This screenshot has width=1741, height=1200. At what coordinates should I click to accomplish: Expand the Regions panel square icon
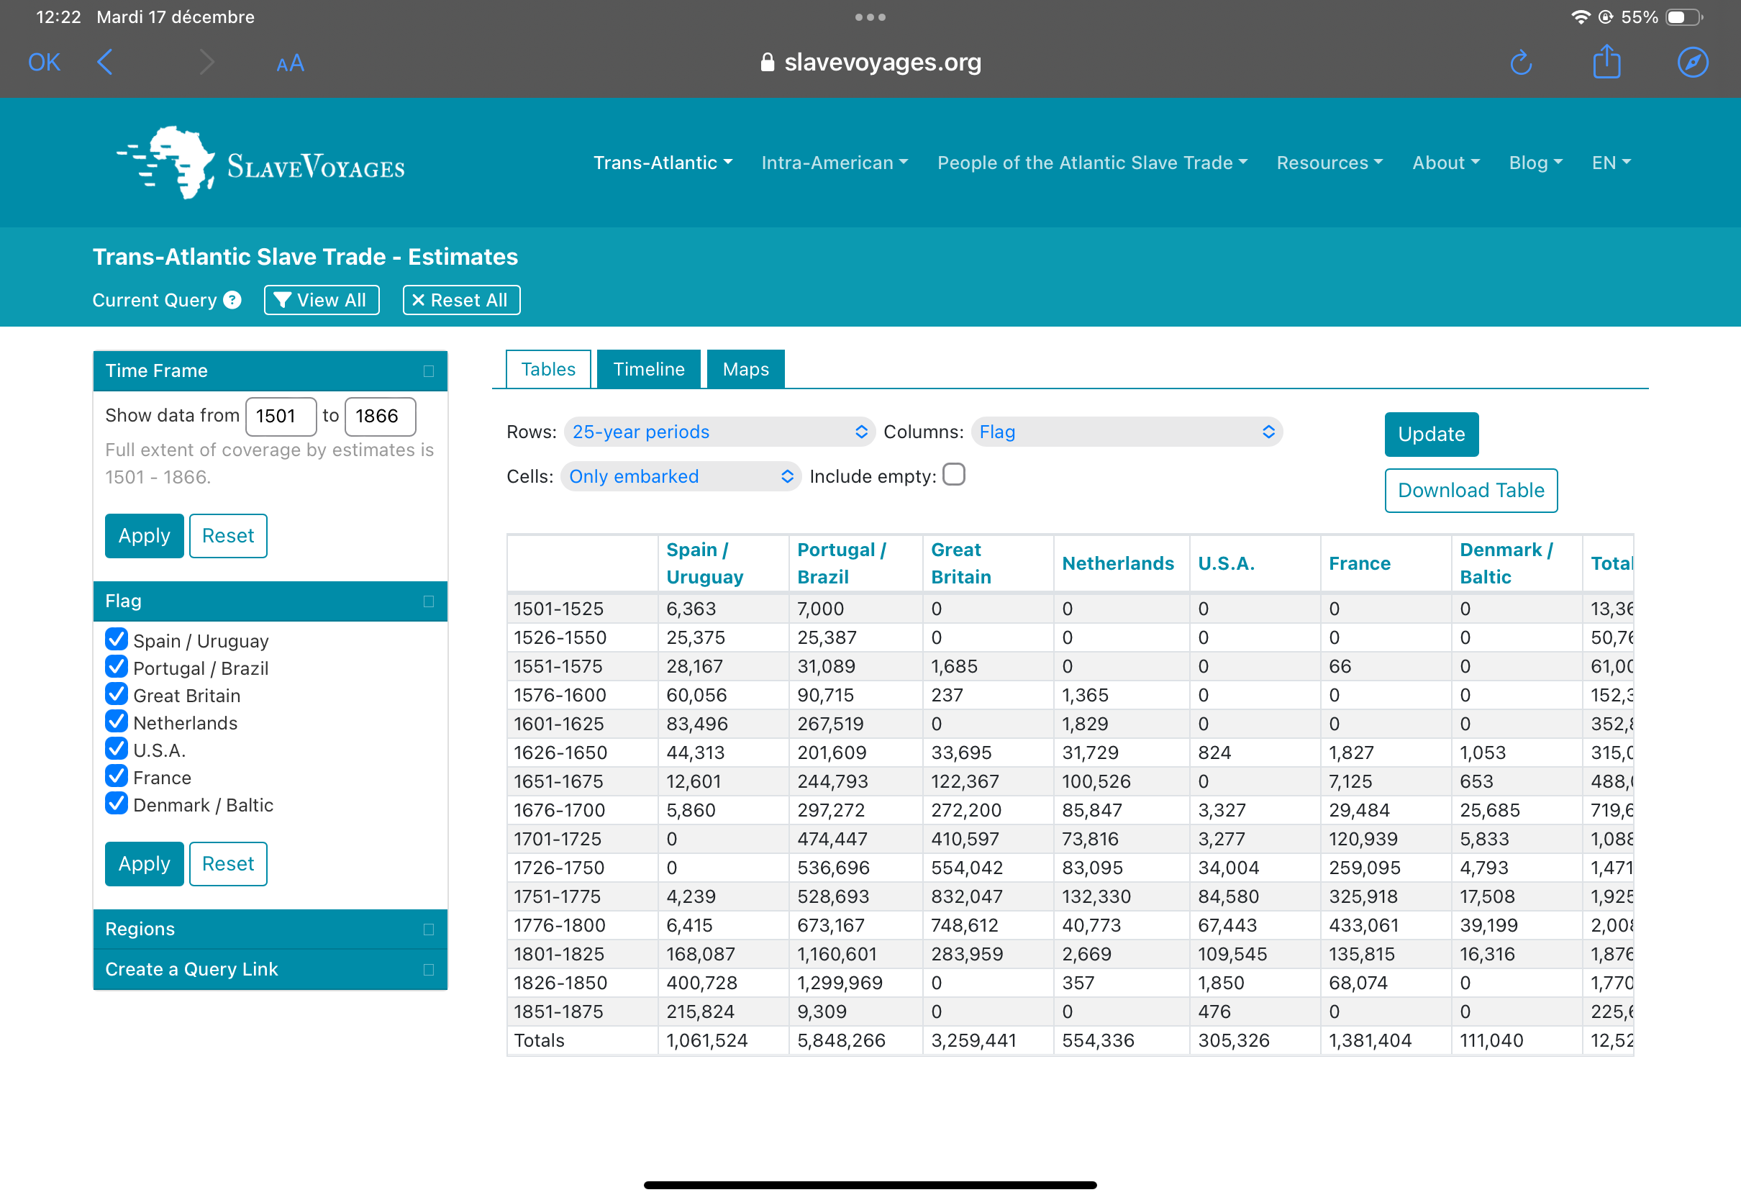tap(429, 929)
